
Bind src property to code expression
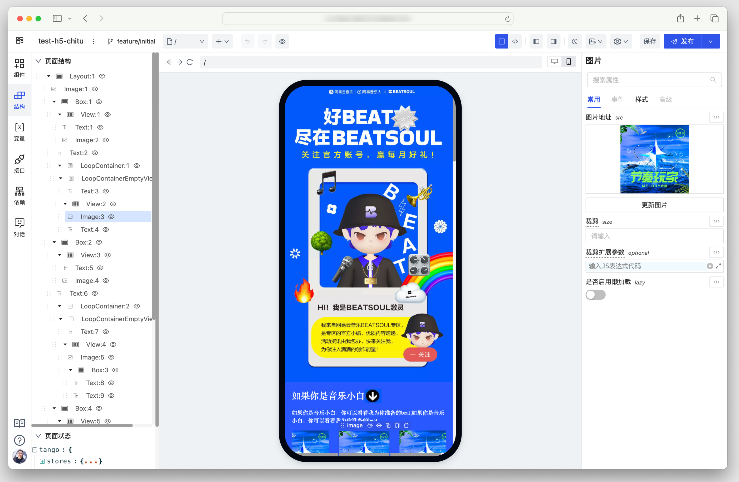click(716, 117)
